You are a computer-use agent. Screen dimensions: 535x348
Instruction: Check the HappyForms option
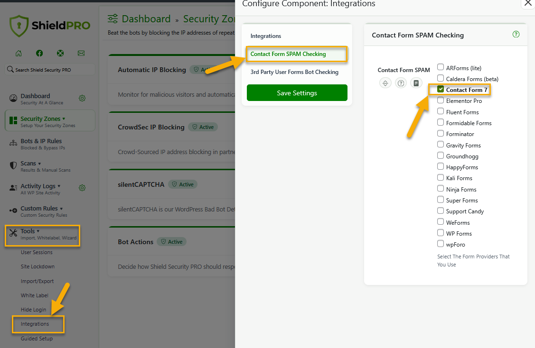pos(441,166)
